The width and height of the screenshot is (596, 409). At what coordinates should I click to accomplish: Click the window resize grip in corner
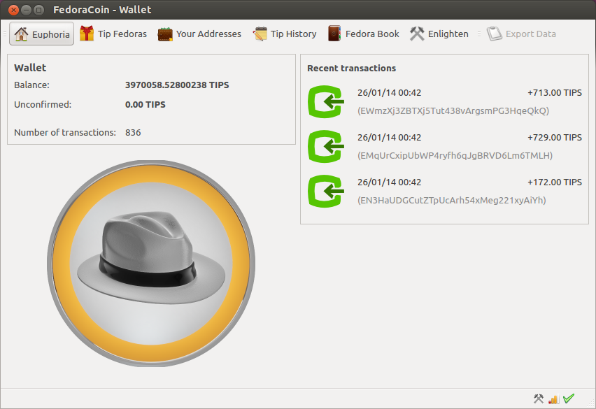pos(592,405)
